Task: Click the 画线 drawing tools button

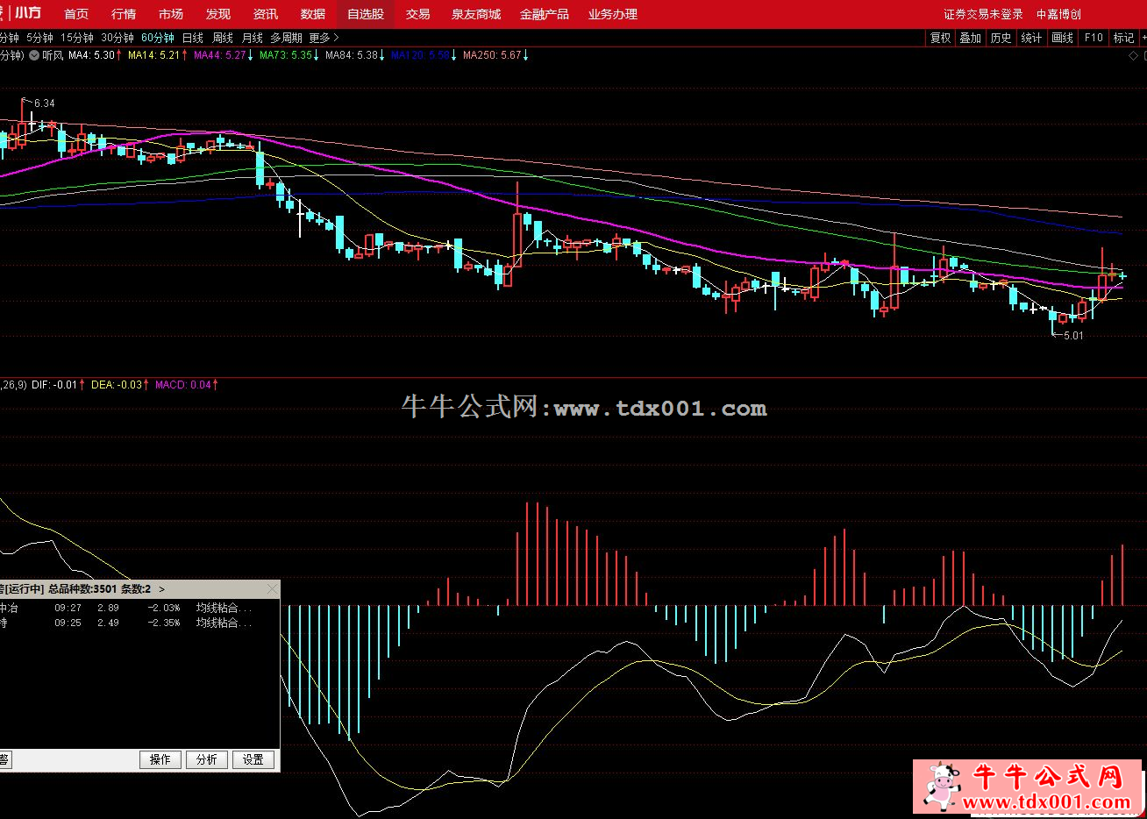Action: (1063, 38)
